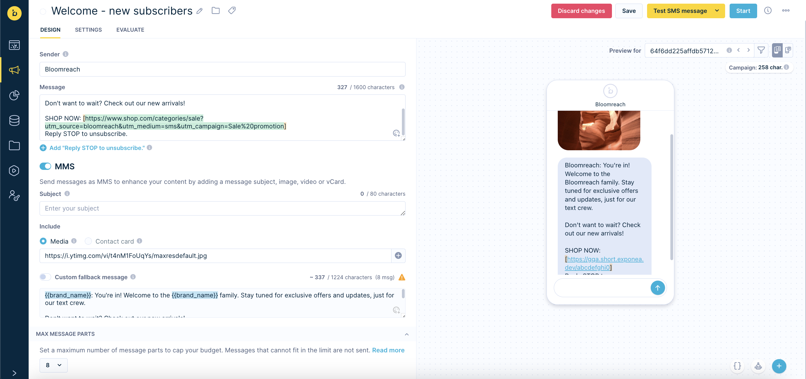Click the tag icon beside campaign title
Screen dimensions: 806x379
[x=232, y=11]
